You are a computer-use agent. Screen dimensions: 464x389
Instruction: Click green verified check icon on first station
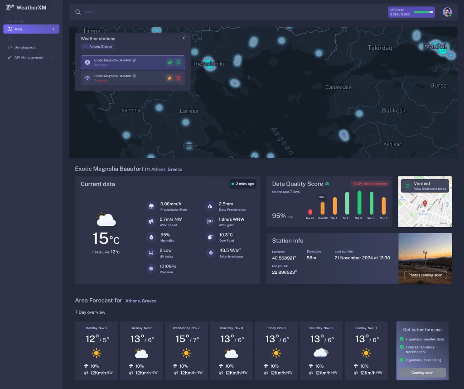(x=179, y=62)
